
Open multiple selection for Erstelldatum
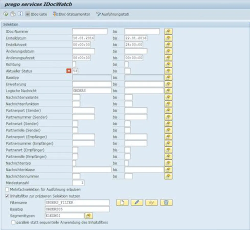pos(168,38)
